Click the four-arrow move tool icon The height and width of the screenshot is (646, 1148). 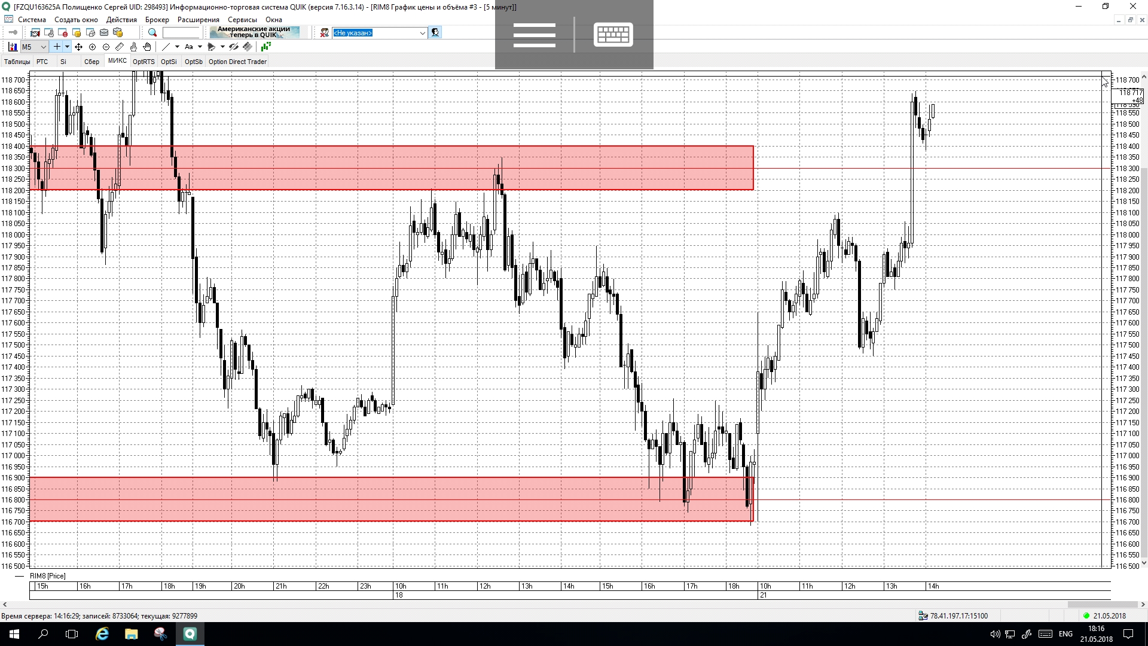(78, 47)
